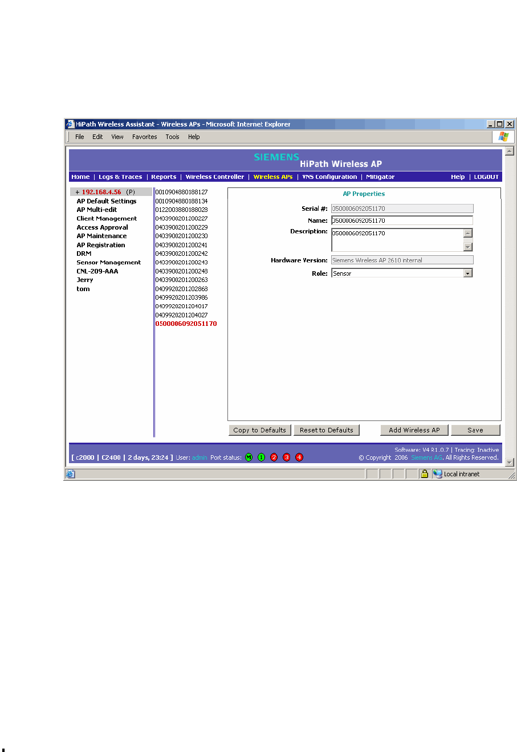Open AP Registration
The height and width of the screenshot is (752, 517).
[x=101, y=245]
